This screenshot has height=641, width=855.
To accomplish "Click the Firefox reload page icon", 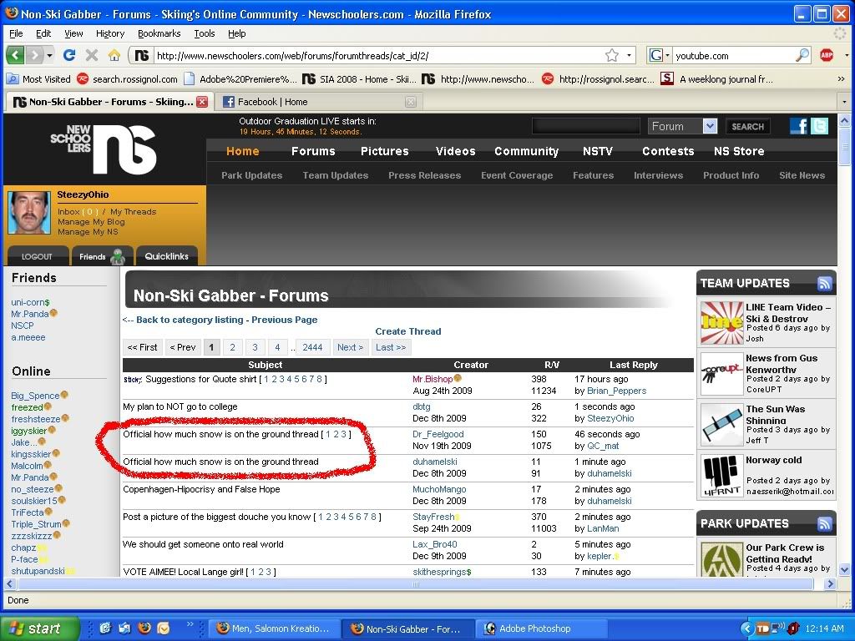I will (x=69, y=55).
